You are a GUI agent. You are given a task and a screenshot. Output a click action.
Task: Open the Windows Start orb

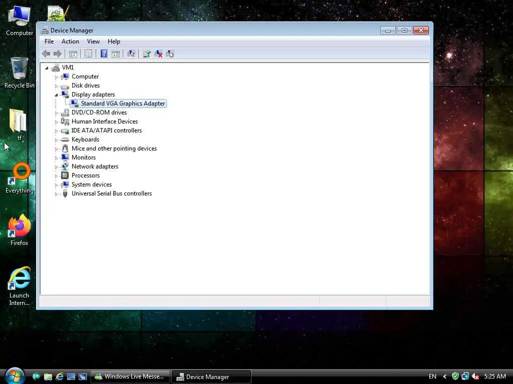(x=15, y=375)
